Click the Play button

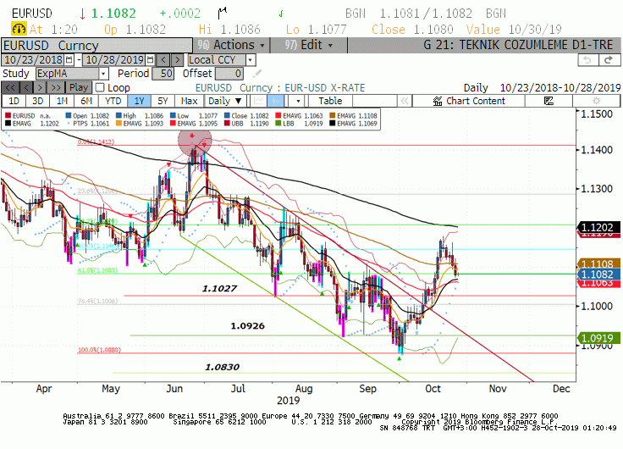pyautogui.click(x=79, y=87)
